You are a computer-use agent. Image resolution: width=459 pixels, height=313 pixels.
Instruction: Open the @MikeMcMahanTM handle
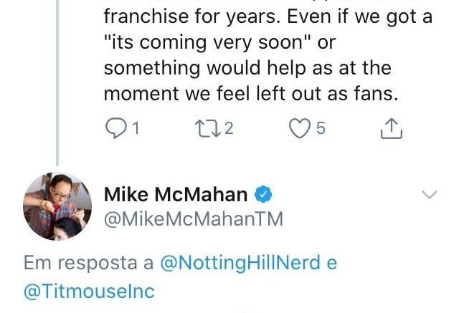pyautogui.click(x=194, y=219)
